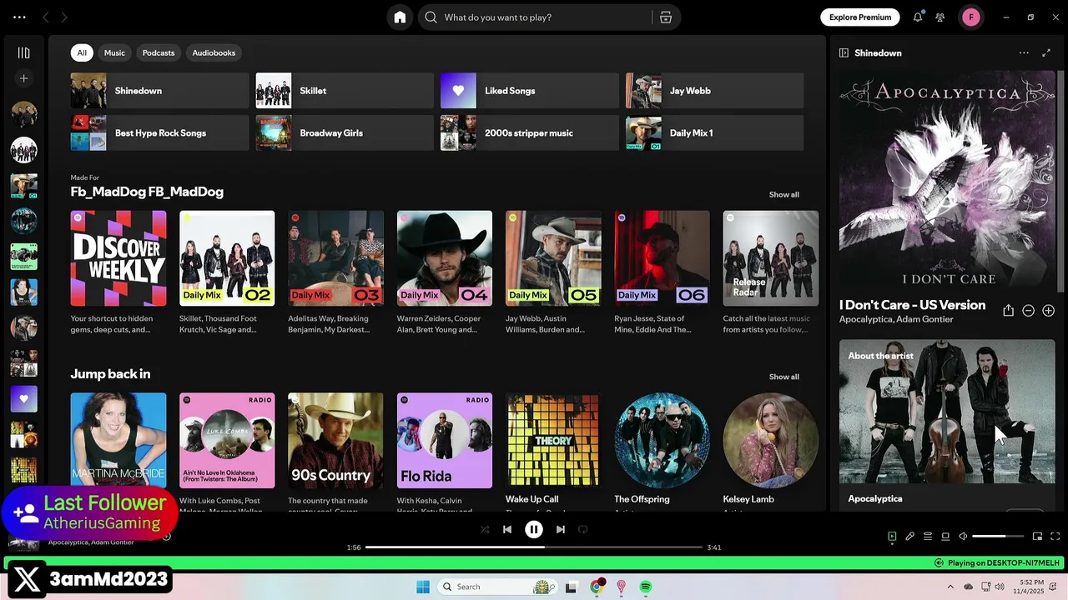The width and height of the screenshot is (1068, 600).
Task: Click Apocalyptica artist name under song title
Action: point(866,319)
